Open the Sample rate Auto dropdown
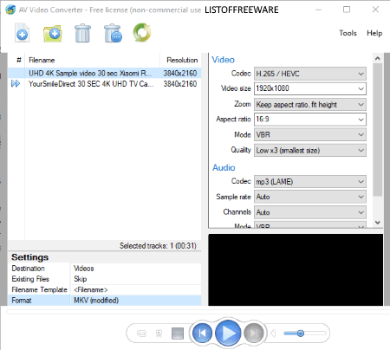 (310, 197)
